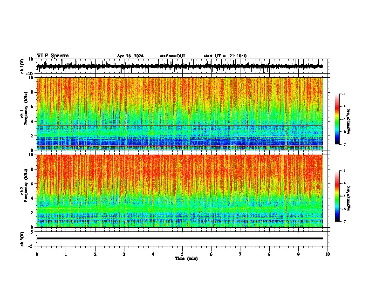The height and width of the screenshot is (285, 369).
Task: Click inside the ch.1 spectrogram panel
Action: [x=180, y=114]
